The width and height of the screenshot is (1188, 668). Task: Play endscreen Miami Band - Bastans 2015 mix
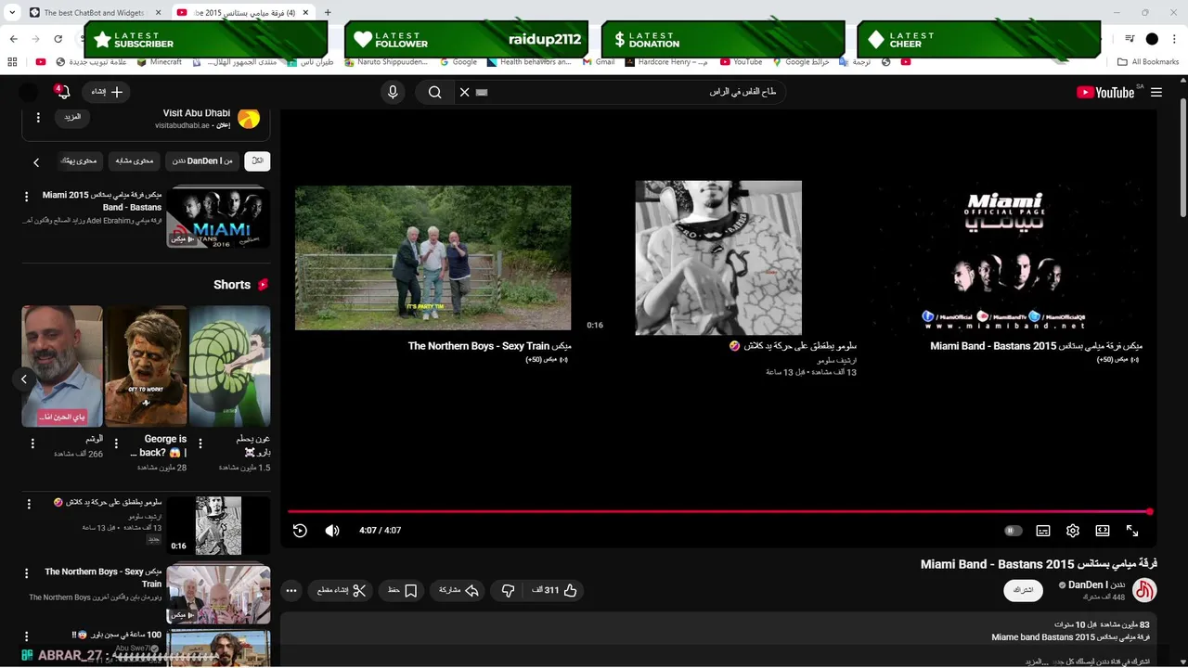tap(1006, 258)
